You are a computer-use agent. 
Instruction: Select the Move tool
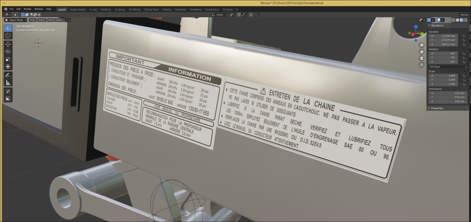[8, 44]
